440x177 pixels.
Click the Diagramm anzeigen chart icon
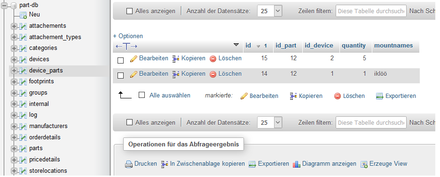click(296, 164)
